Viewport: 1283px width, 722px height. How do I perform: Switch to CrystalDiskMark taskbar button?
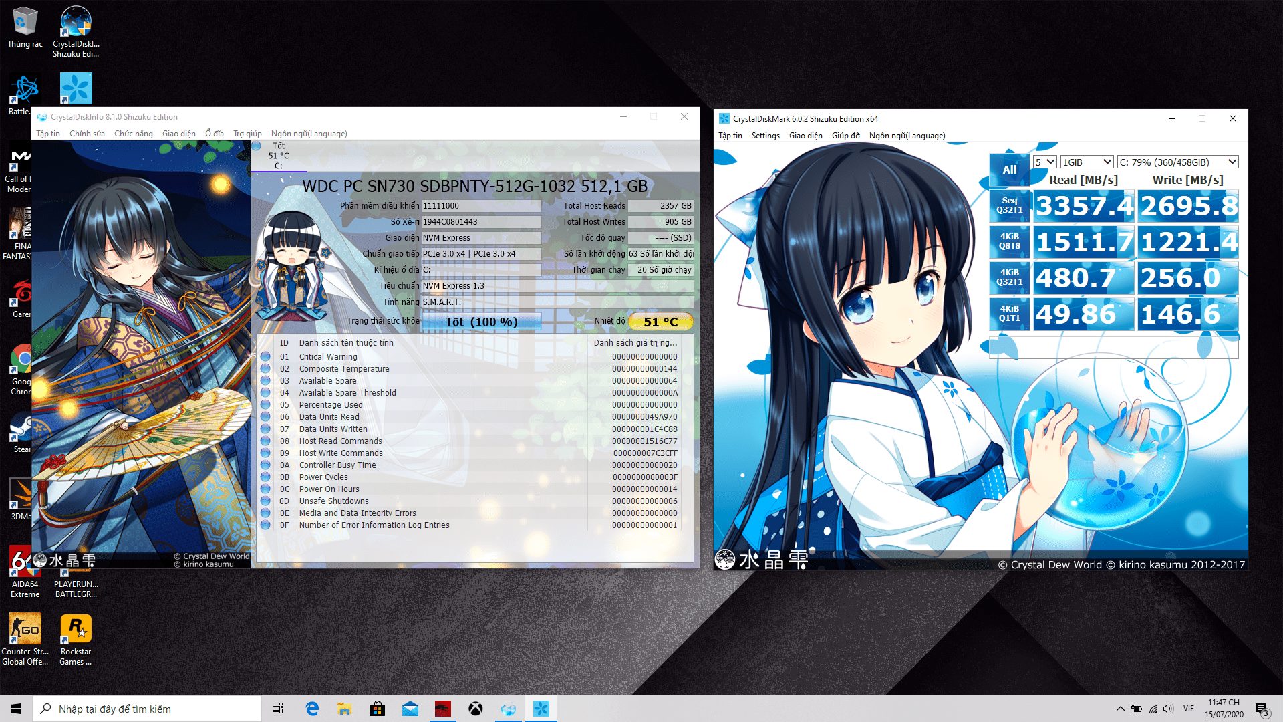click(541, 709)
